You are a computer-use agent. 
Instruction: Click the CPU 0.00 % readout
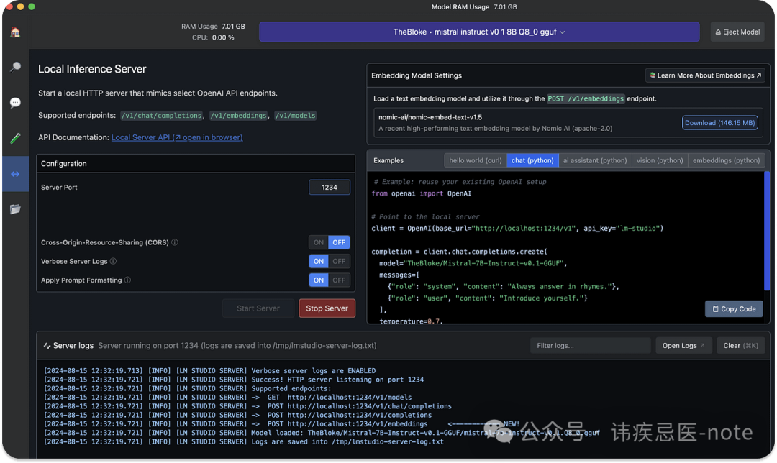(x=213, y=37)
